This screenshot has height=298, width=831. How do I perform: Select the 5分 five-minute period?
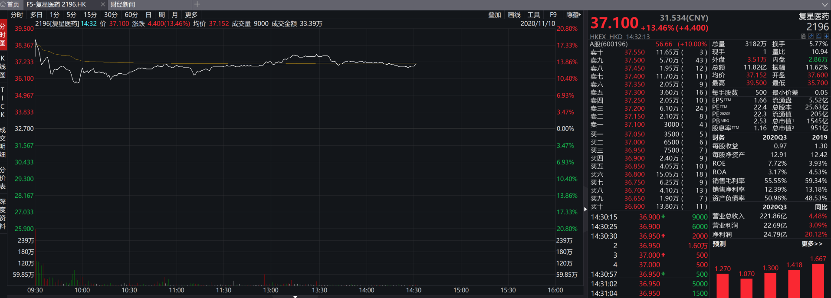tap(72, 15)
